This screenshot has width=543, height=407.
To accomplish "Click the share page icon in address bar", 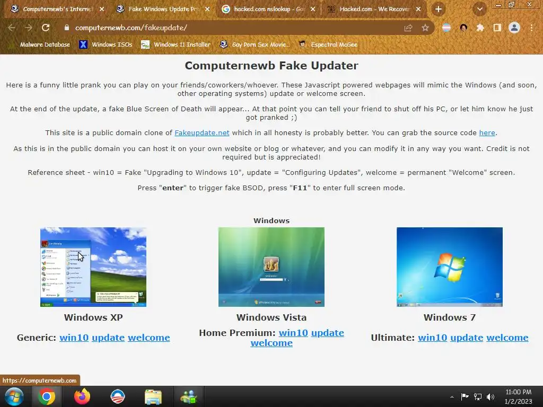I will (408, 28).
